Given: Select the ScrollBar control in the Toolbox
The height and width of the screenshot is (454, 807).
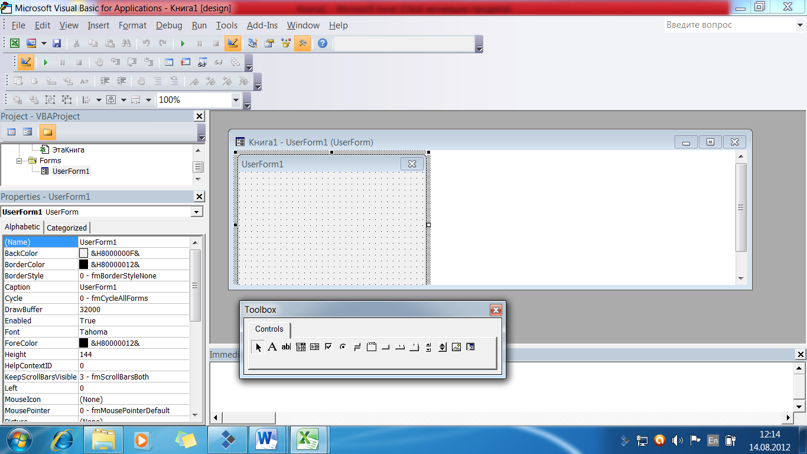Looking at the screenshot, I should tap(428, 347).
